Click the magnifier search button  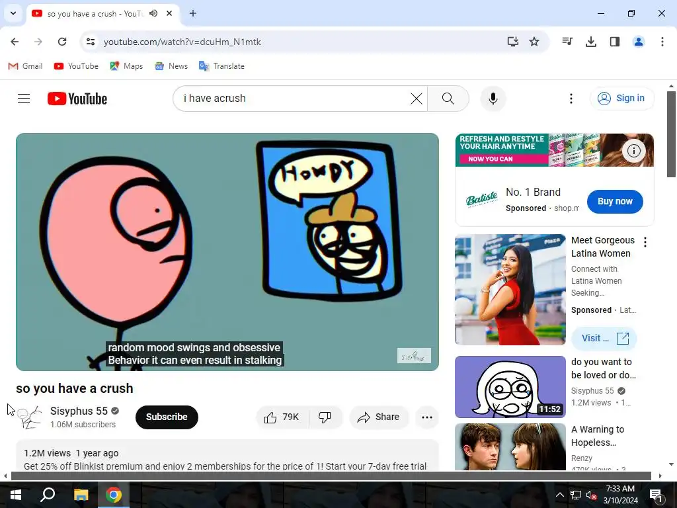tap(448, 99)
